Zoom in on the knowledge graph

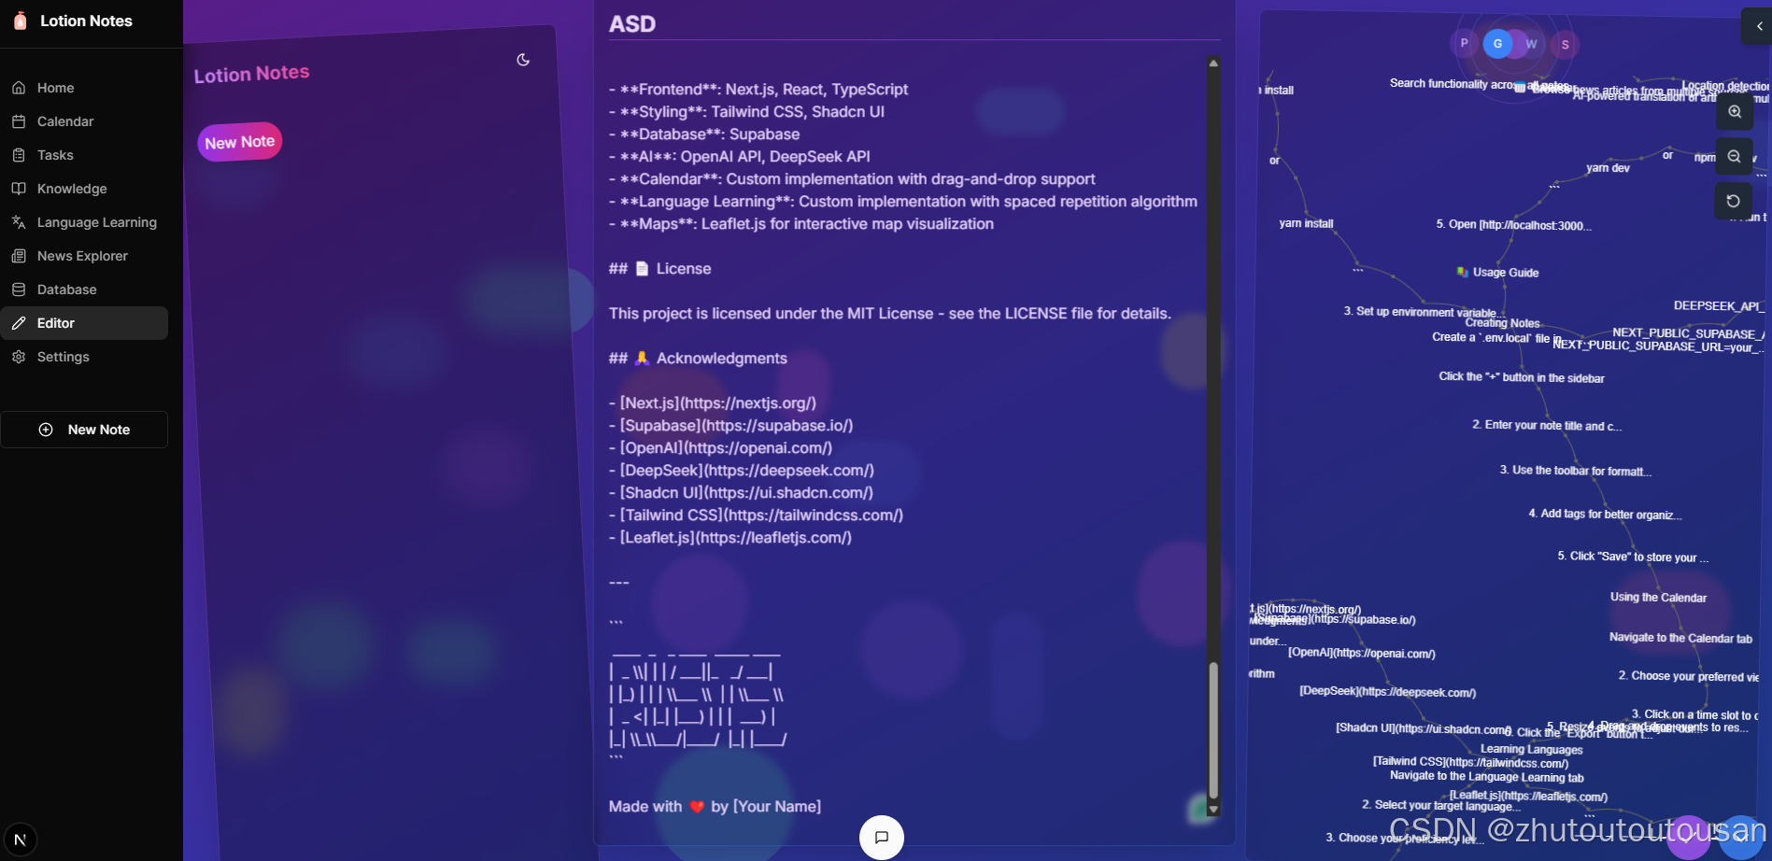[x=1735, y=112]
